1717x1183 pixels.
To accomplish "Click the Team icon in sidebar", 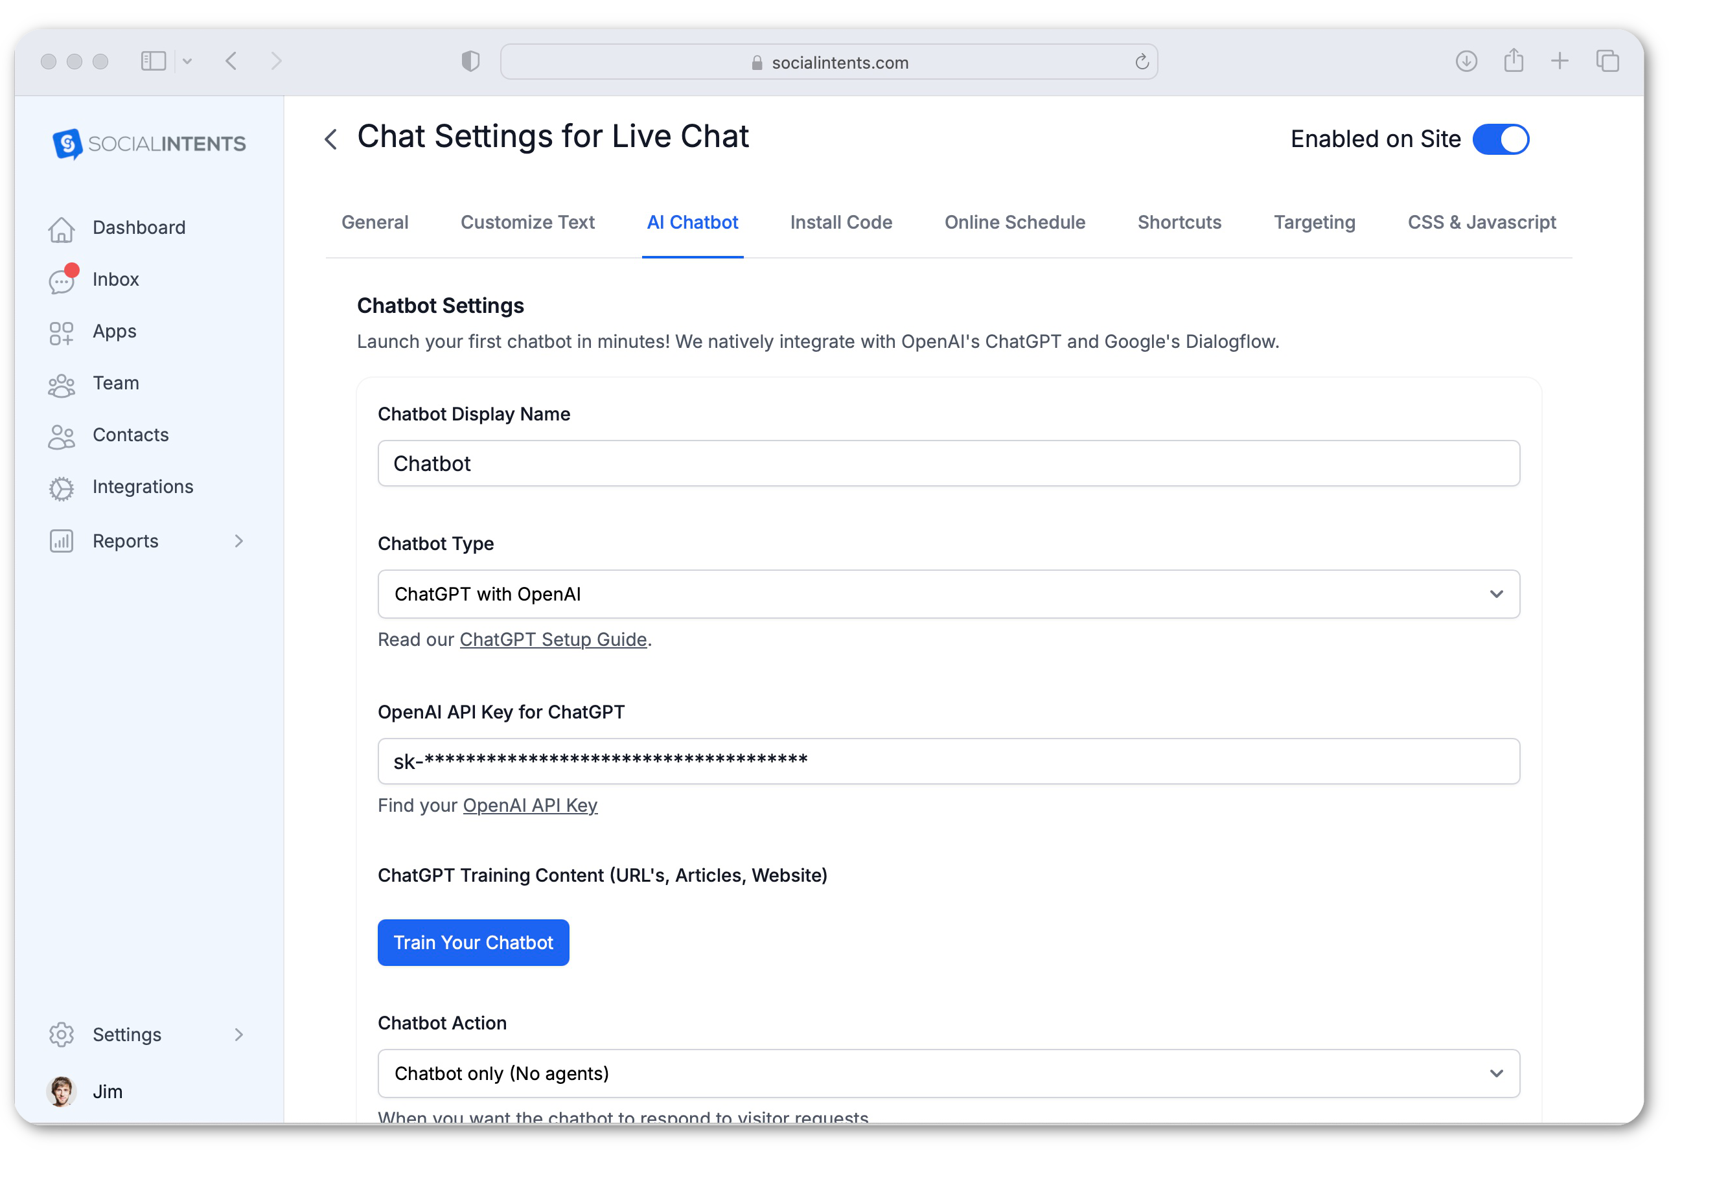I will 62,382.
